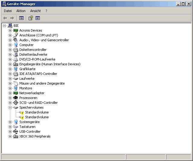Click the IDE ATA/ATAPI-Controller icon
Viewport: 193px width, 161px height.
coord(16,74)
